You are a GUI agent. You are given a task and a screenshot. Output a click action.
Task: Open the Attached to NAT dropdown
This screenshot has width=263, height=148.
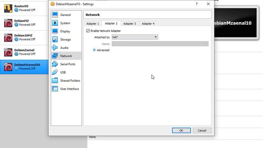coord(135,37)
